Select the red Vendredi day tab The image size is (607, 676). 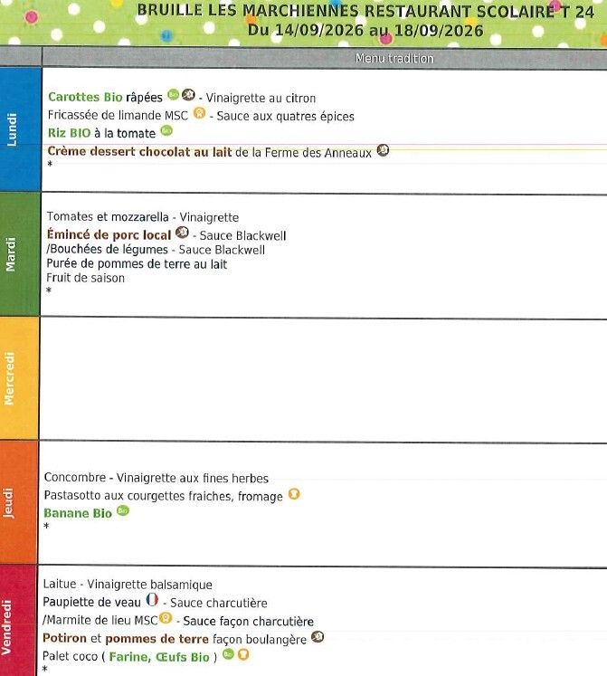[x=18, y=621]
